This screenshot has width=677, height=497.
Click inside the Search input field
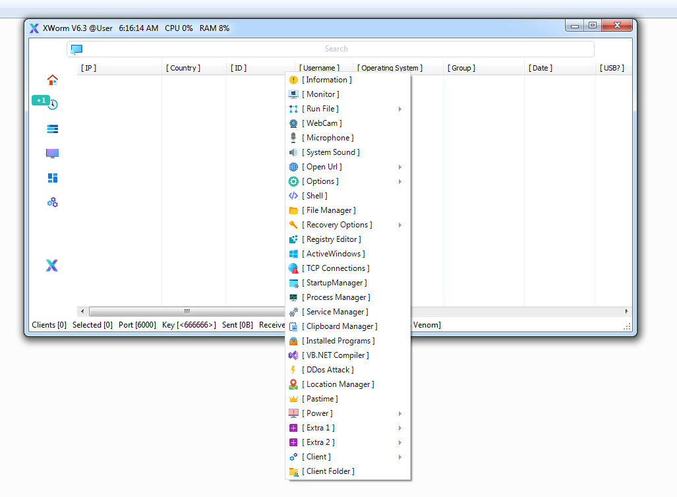(x=336, y=49)
